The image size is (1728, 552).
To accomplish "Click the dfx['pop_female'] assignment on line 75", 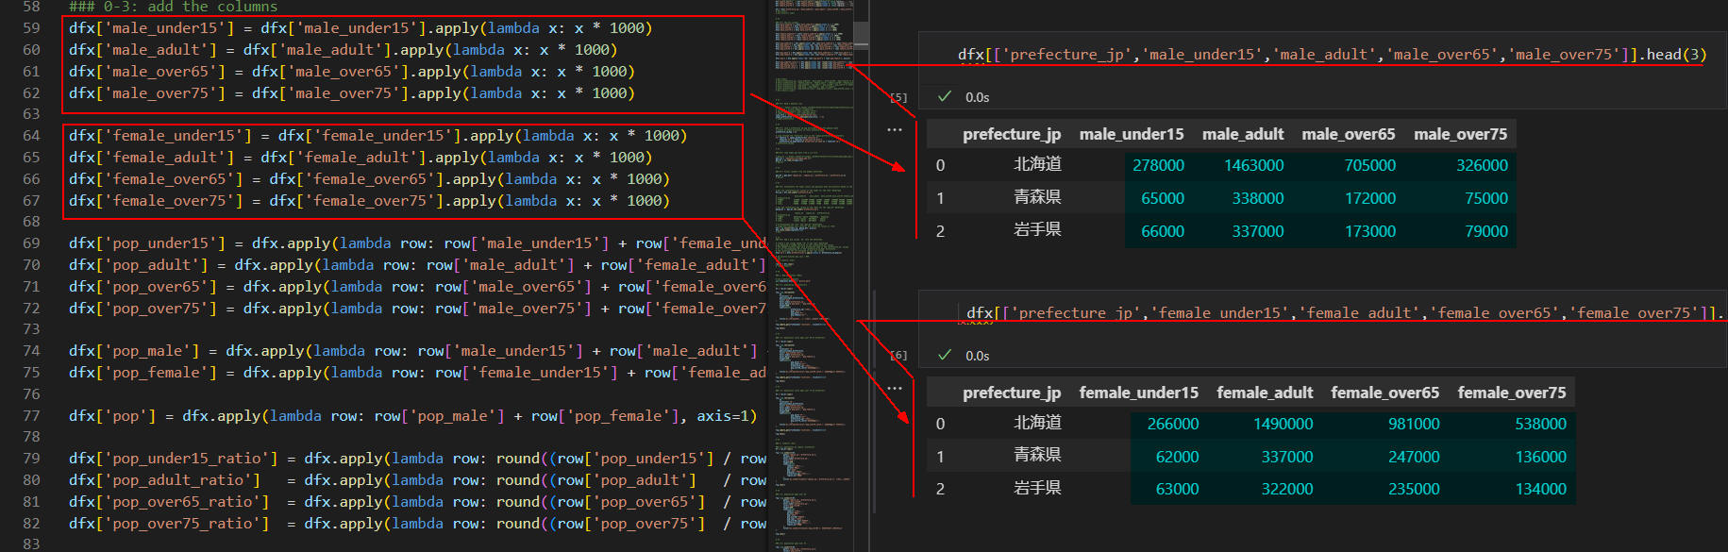I will tap(417, 373).
